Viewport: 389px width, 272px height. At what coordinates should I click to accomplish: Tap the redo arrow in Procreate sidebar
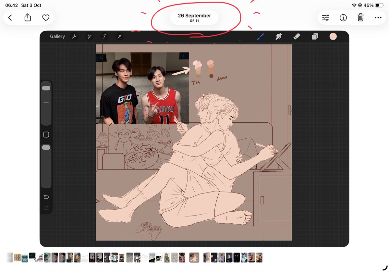tap(46, 207)
